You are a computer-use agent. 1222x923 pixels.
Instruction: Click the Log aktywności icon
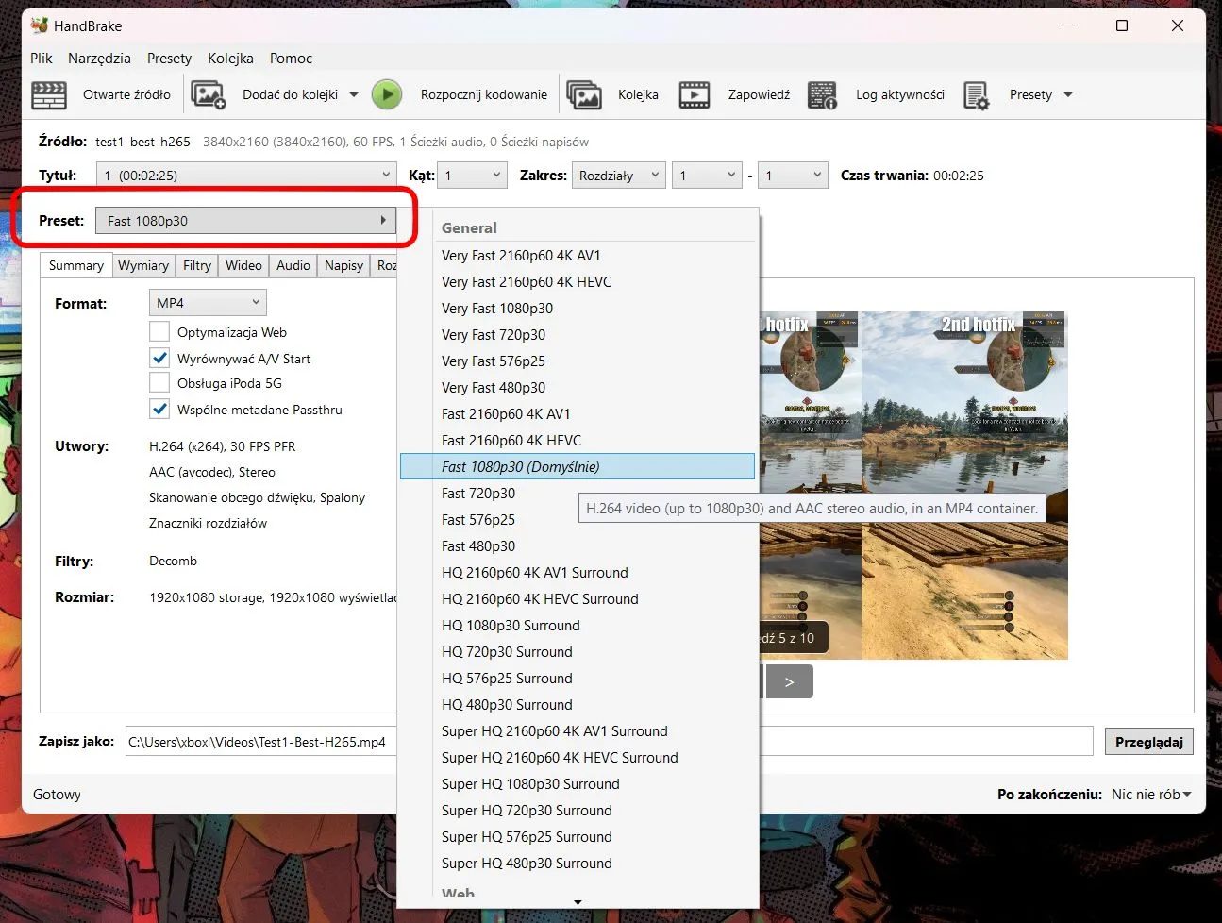tap(822, 95)
